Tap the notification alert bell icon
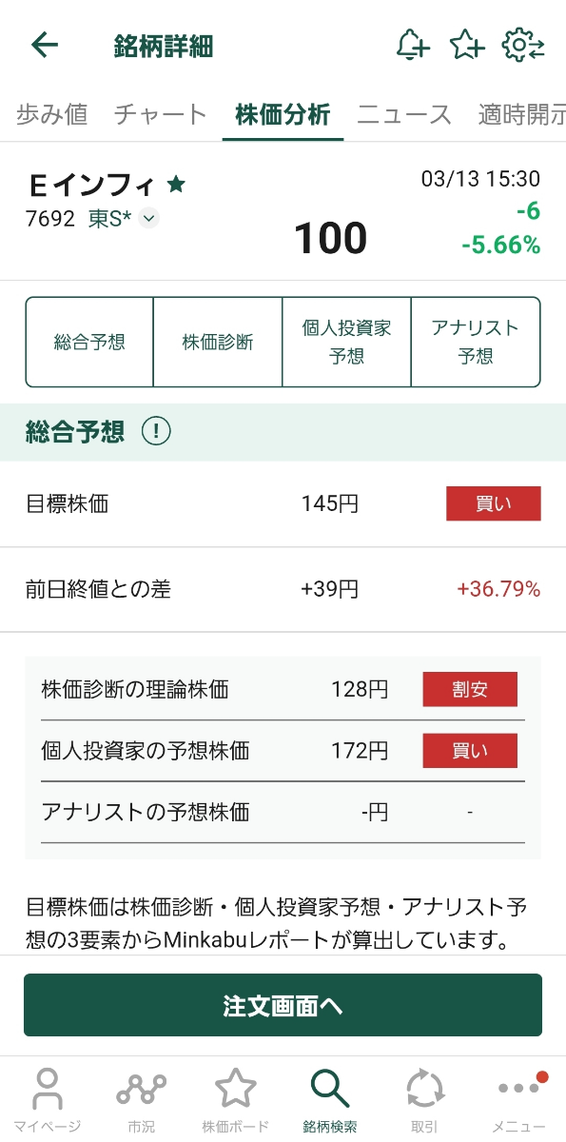566x1142 pixels. point(413,46)
